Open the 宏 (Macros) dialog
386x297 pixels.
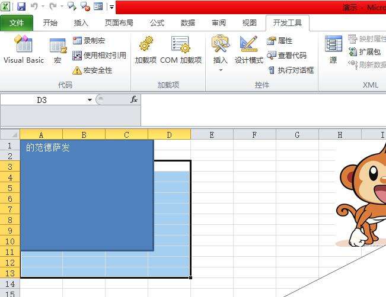coord(58,51)
